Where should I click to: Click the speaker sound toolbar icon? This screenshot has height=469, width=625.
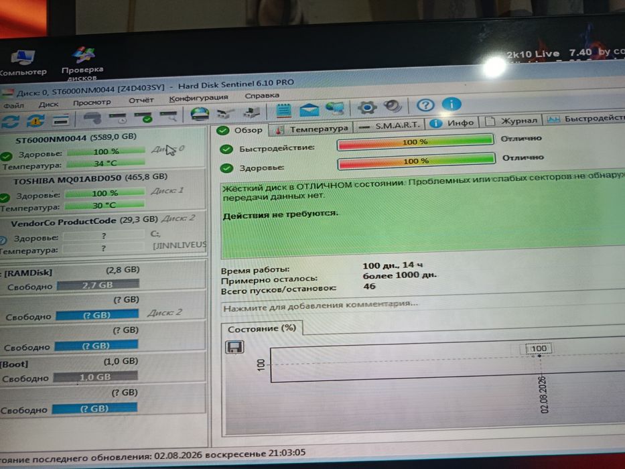pos(393,106)
